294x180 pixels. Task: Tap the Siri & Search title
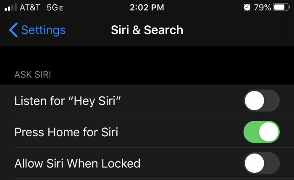pos(147,30)
